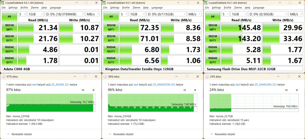Image resolution: width=305 pixels, height=139 pixels.
Task: Open 1GiB test size dropdown in Adata window
Action: click(x=35, y=14)
